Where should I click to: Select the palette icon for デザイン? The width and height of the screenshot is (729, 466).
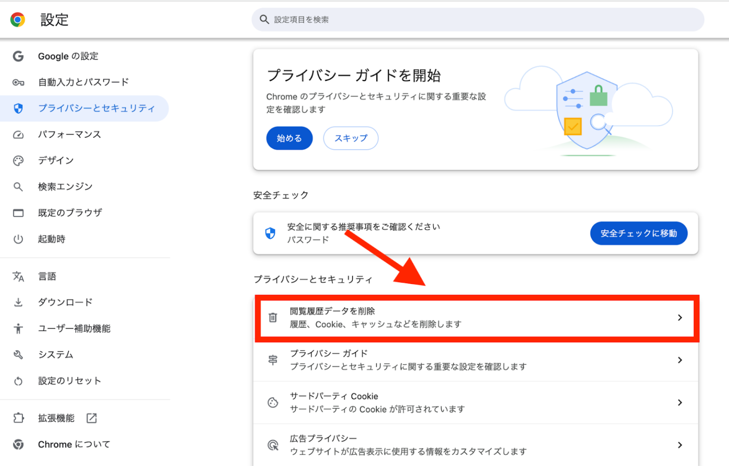click(x=18, y=160)
